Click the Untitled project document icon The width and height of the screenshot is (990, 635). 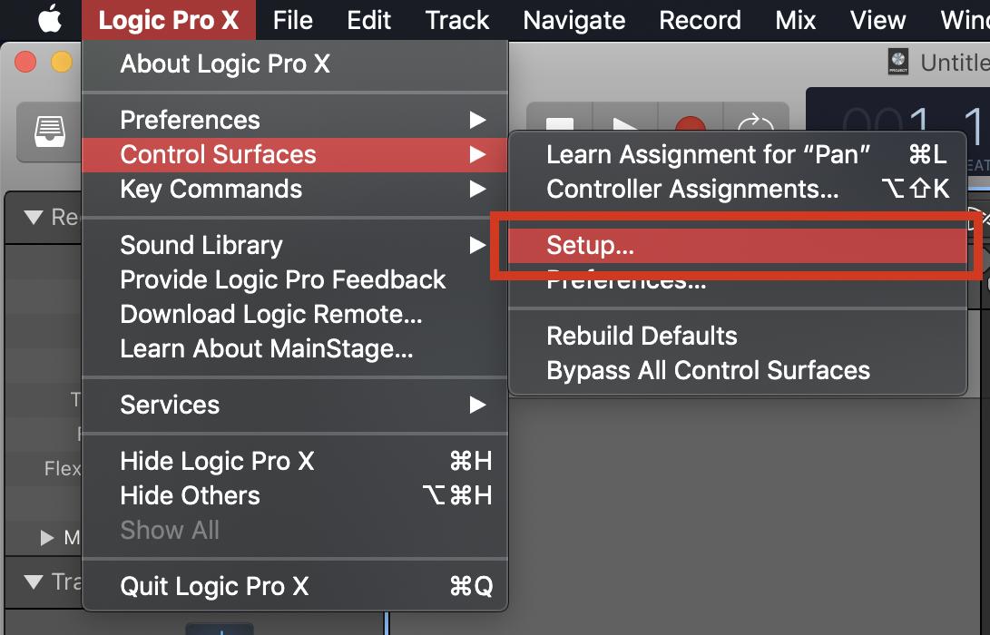(897, 62)
